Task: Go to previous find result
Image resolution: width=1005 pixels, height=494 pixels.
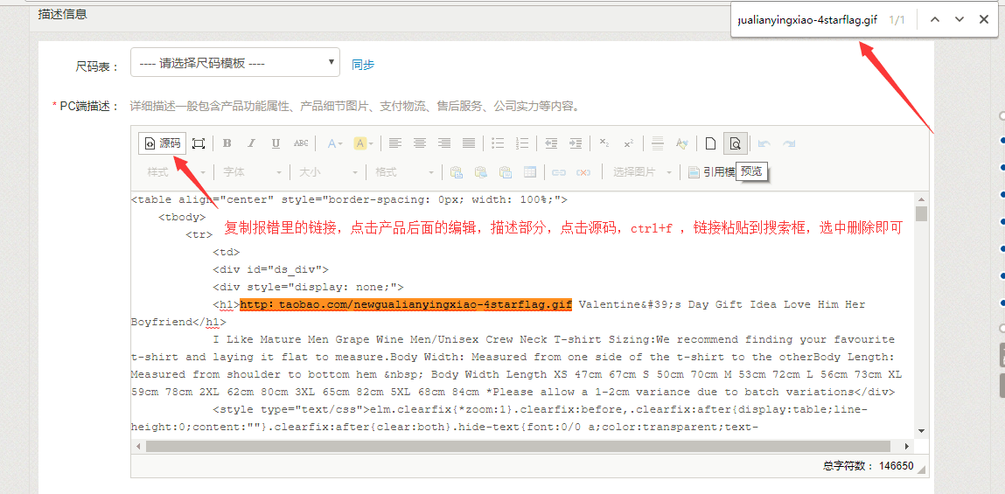Action: click(x=935, y=19)
